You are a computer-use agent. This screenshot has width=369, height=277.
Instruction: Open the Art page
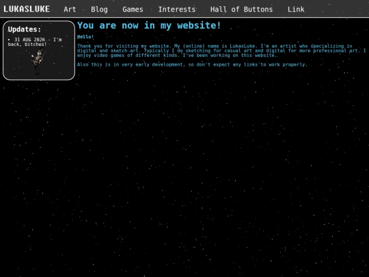(x=70, y=9)
